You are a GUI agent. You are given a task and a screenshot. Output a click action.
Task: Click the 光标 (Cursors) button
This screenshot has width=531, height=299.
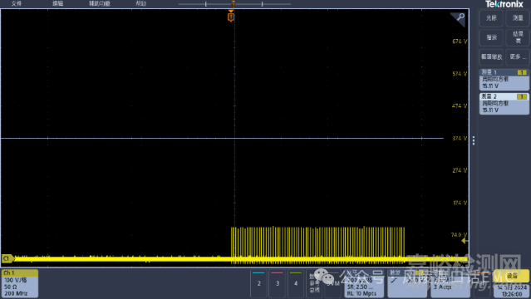point(491,18)
